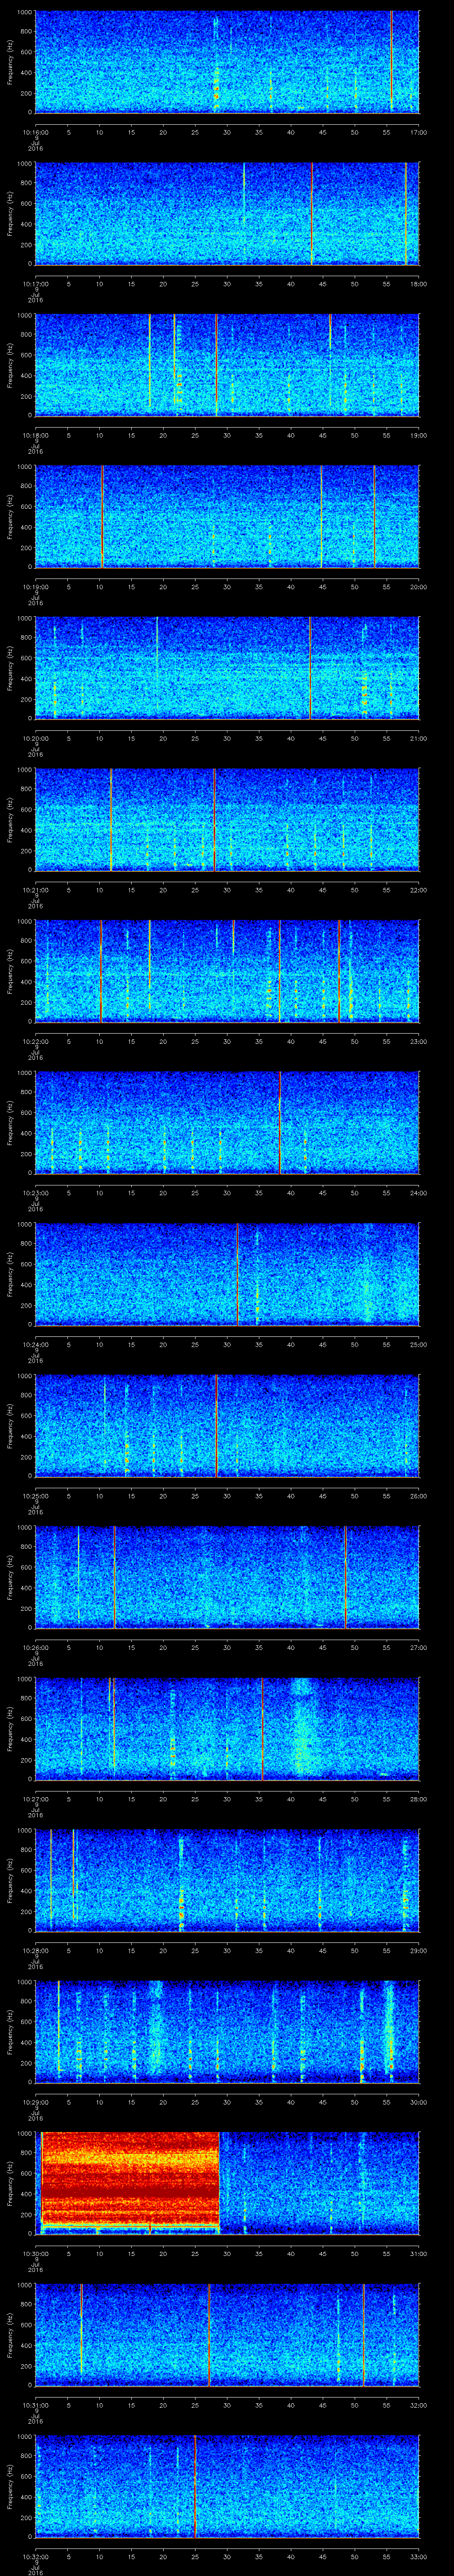This screenshot has height=2576, width=454.
Task: Click the spectrogram panel starting at 10:23:00
Action: coord(227,1123)
